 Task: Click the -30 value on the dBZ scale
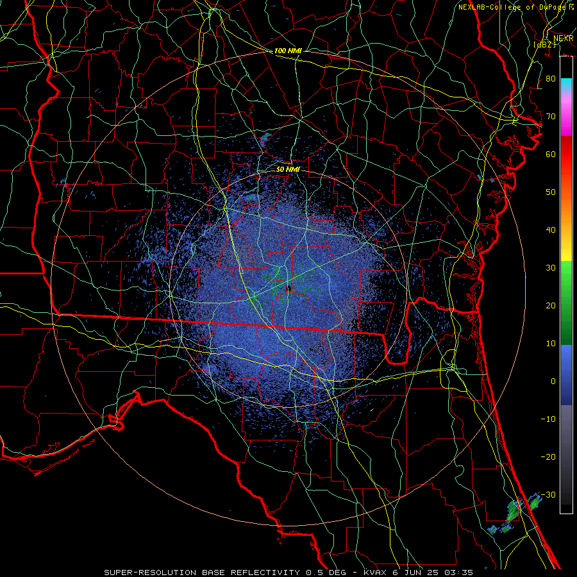pyautogui.click(x=548, y=495)
